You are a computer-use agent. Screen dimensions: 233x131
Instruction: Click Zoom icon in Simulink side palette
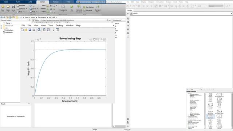pyautogui.click(x=128, y=19)
